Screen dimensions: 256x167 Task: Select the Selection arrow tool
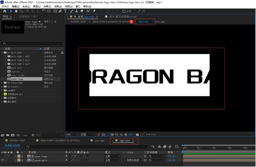coord(11,11)
